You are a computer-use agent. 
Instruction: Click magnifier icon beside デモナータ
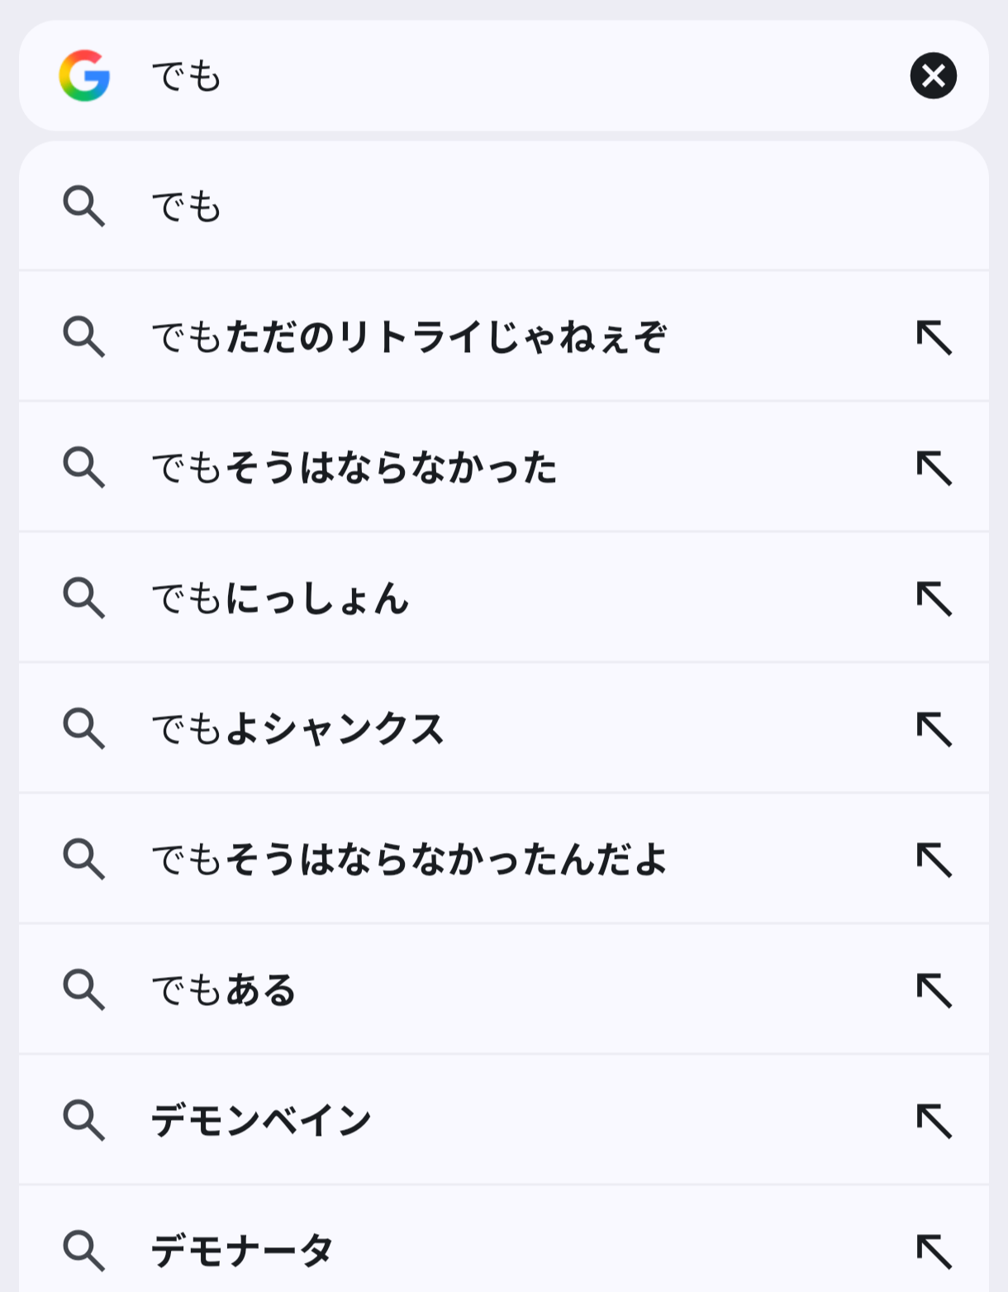84,1250
